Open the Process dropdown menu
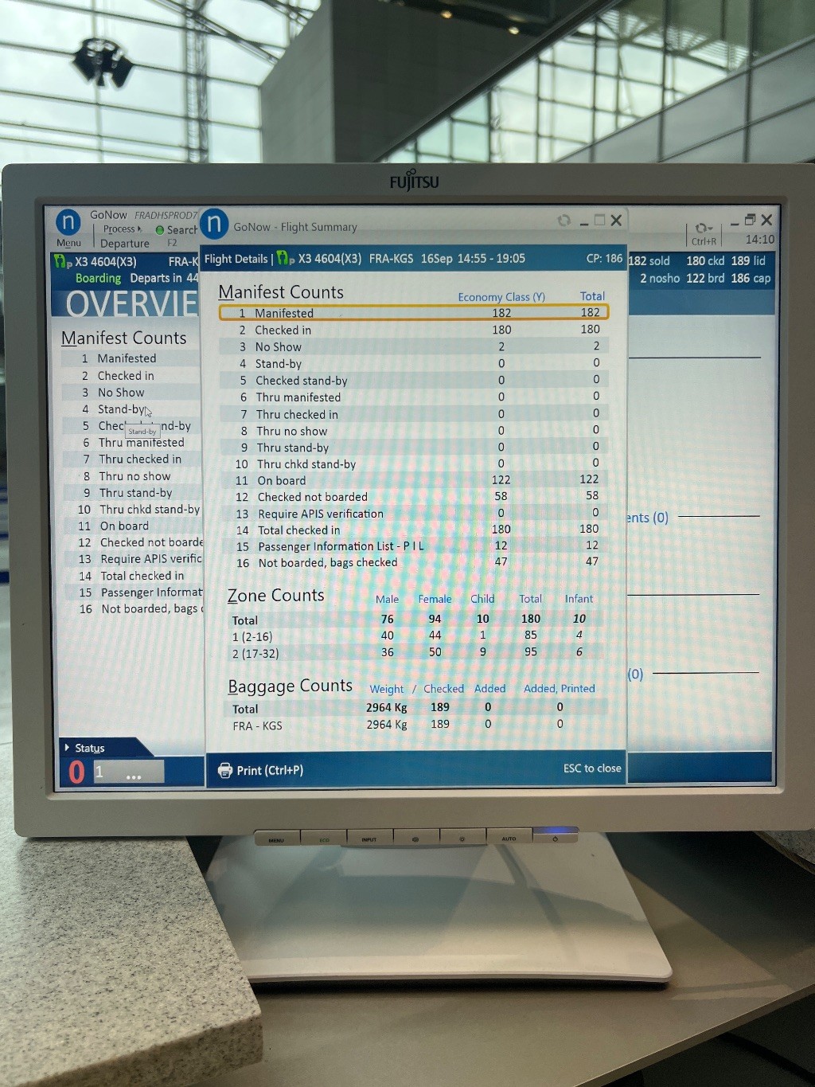 click(x=121, y=229)
